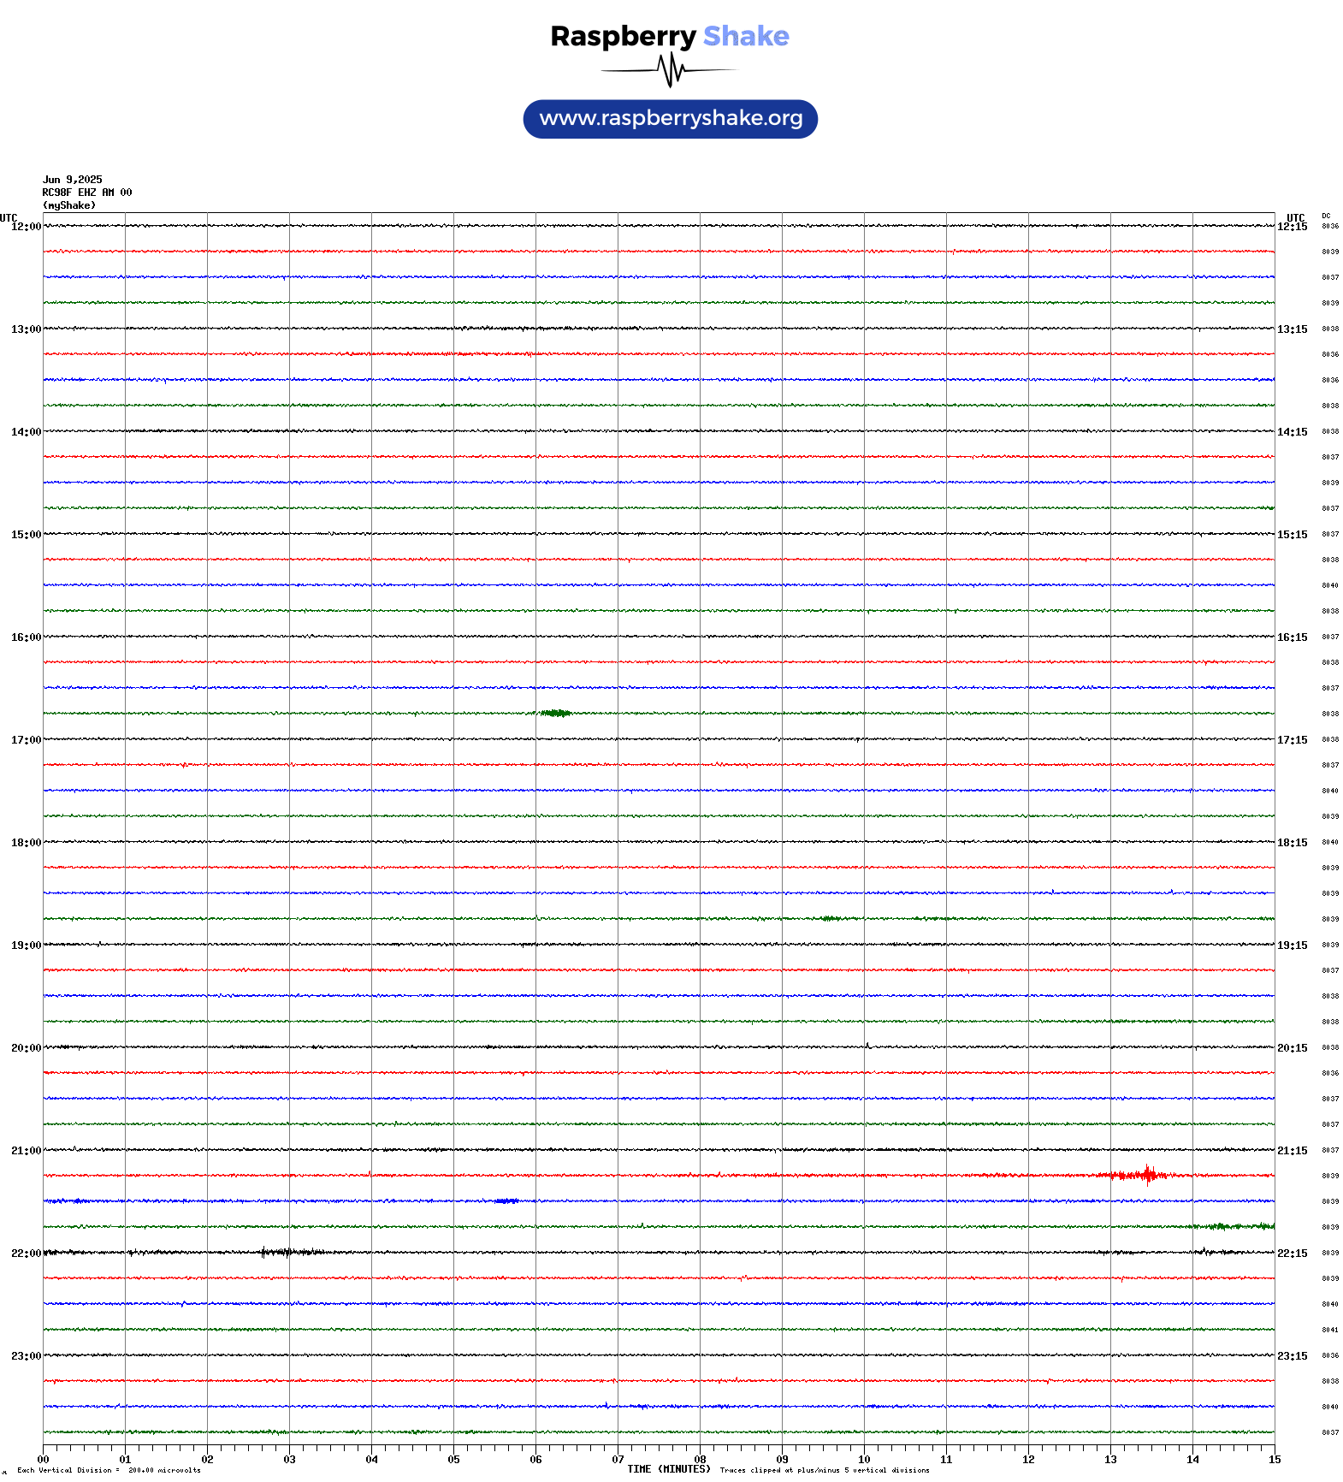Select the date label Jun 9,2025
Screen dimensions: 1343x1482
[x=73, y=180]
